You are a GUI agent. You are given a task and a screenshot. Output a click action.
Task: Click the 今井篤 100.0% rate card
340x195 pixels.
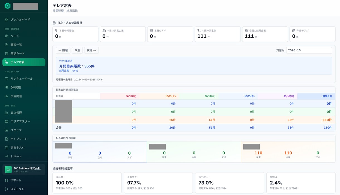(87, 183)
